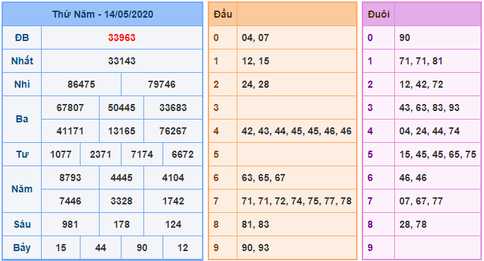Select the Sáu prize number 178

point(122,224)
